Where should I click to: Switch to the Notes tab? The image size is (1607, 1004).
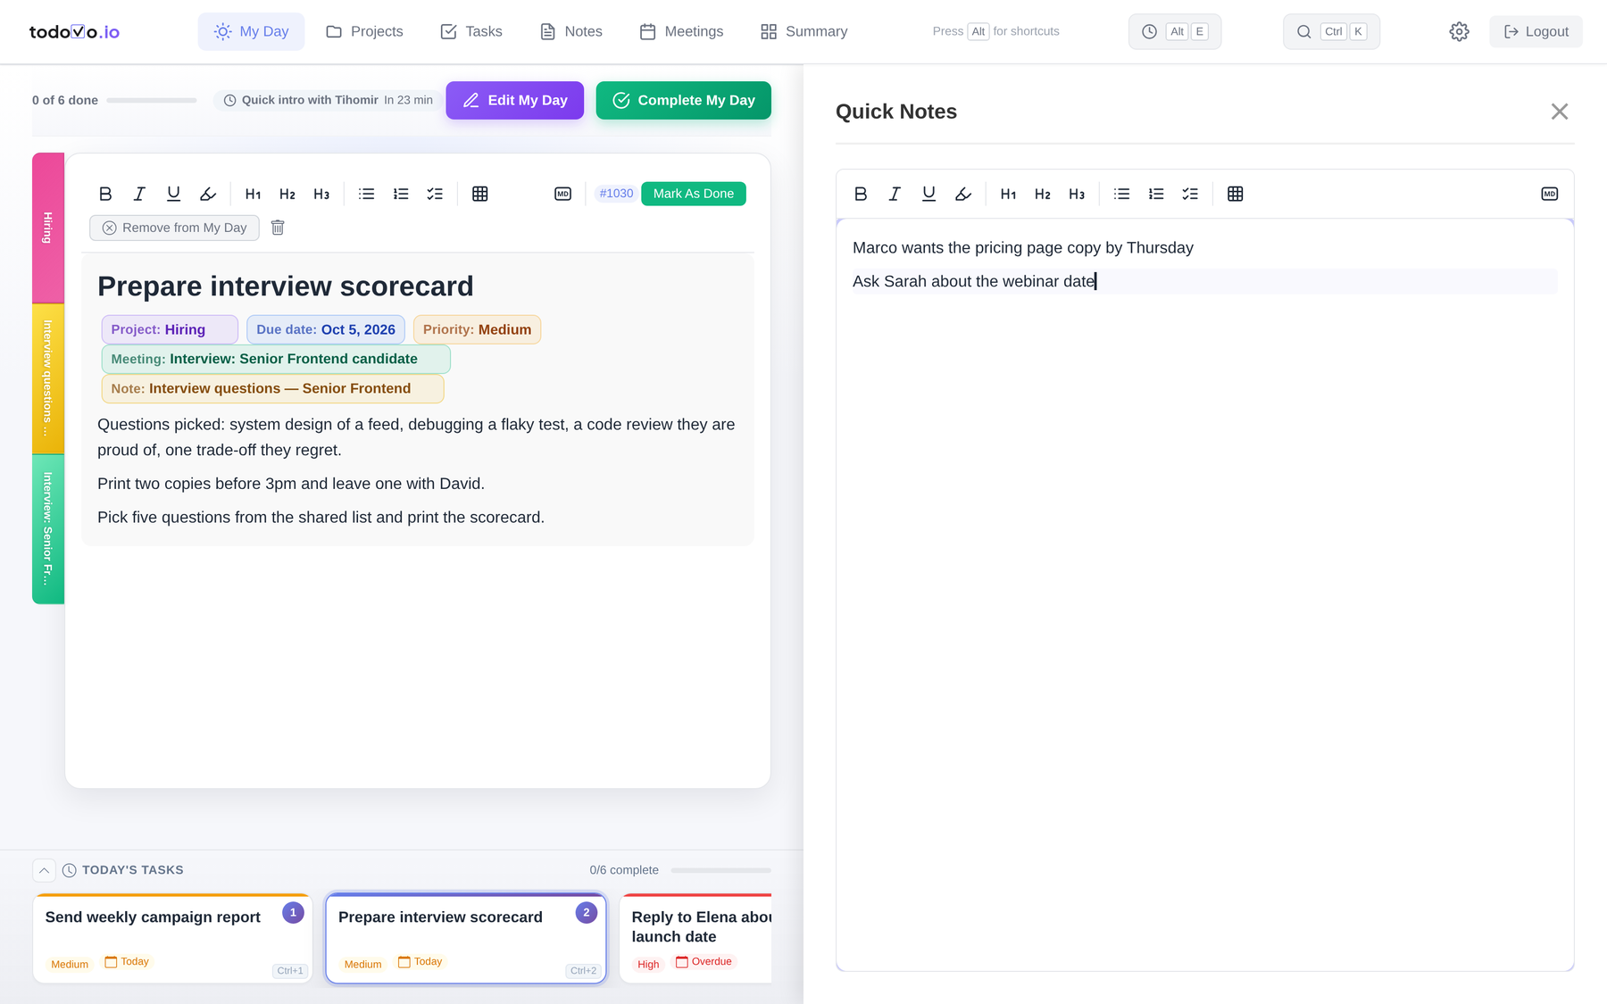pyautogui.click(x=571, y=31)
